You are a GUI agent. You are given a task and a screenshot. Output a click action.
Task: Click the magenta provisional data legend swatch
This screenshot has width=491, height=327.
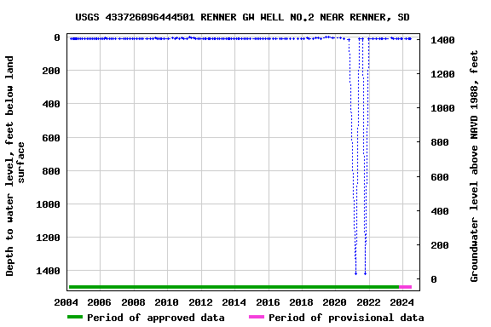pyautogui.click(x=257, y=317)
